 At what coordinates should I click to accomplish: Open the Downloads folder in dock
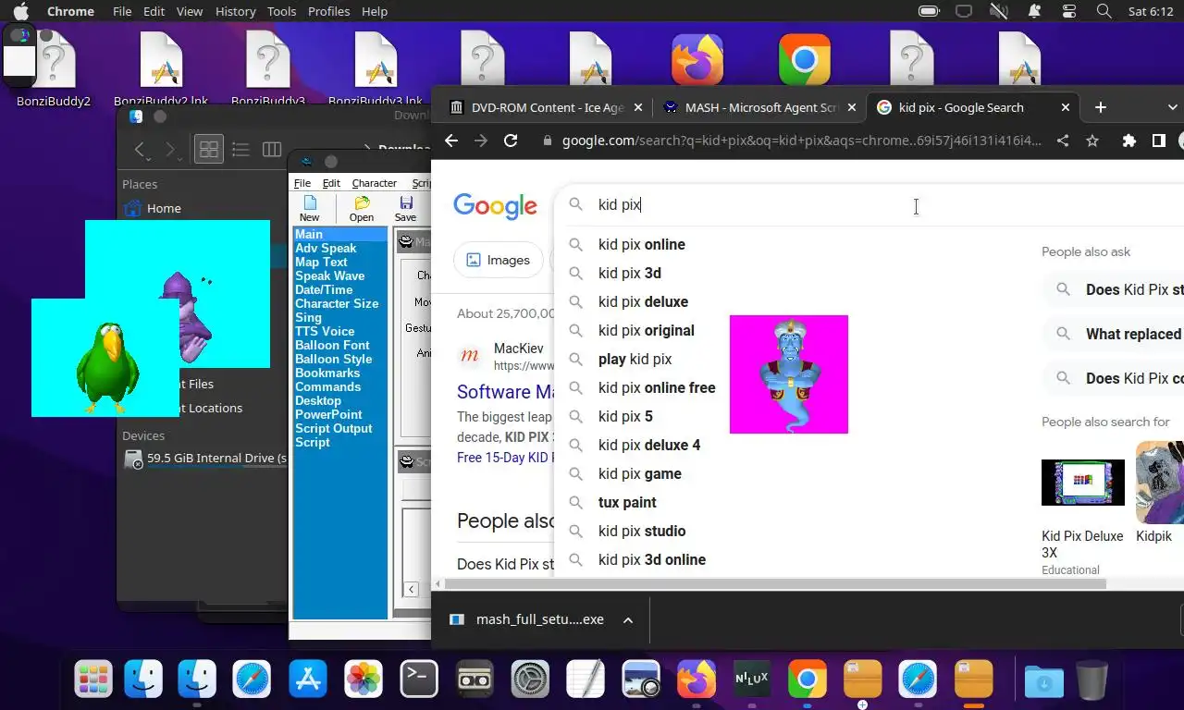tap(1044, 681)
